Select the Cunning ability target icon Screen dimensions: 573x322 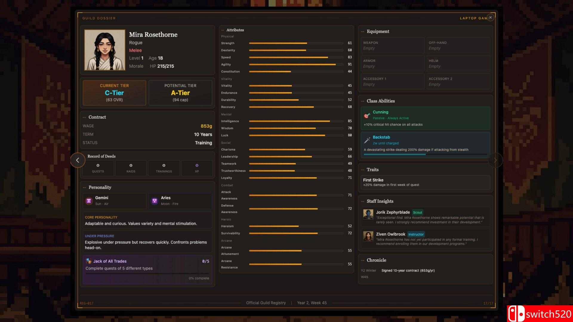pos(367,116)
